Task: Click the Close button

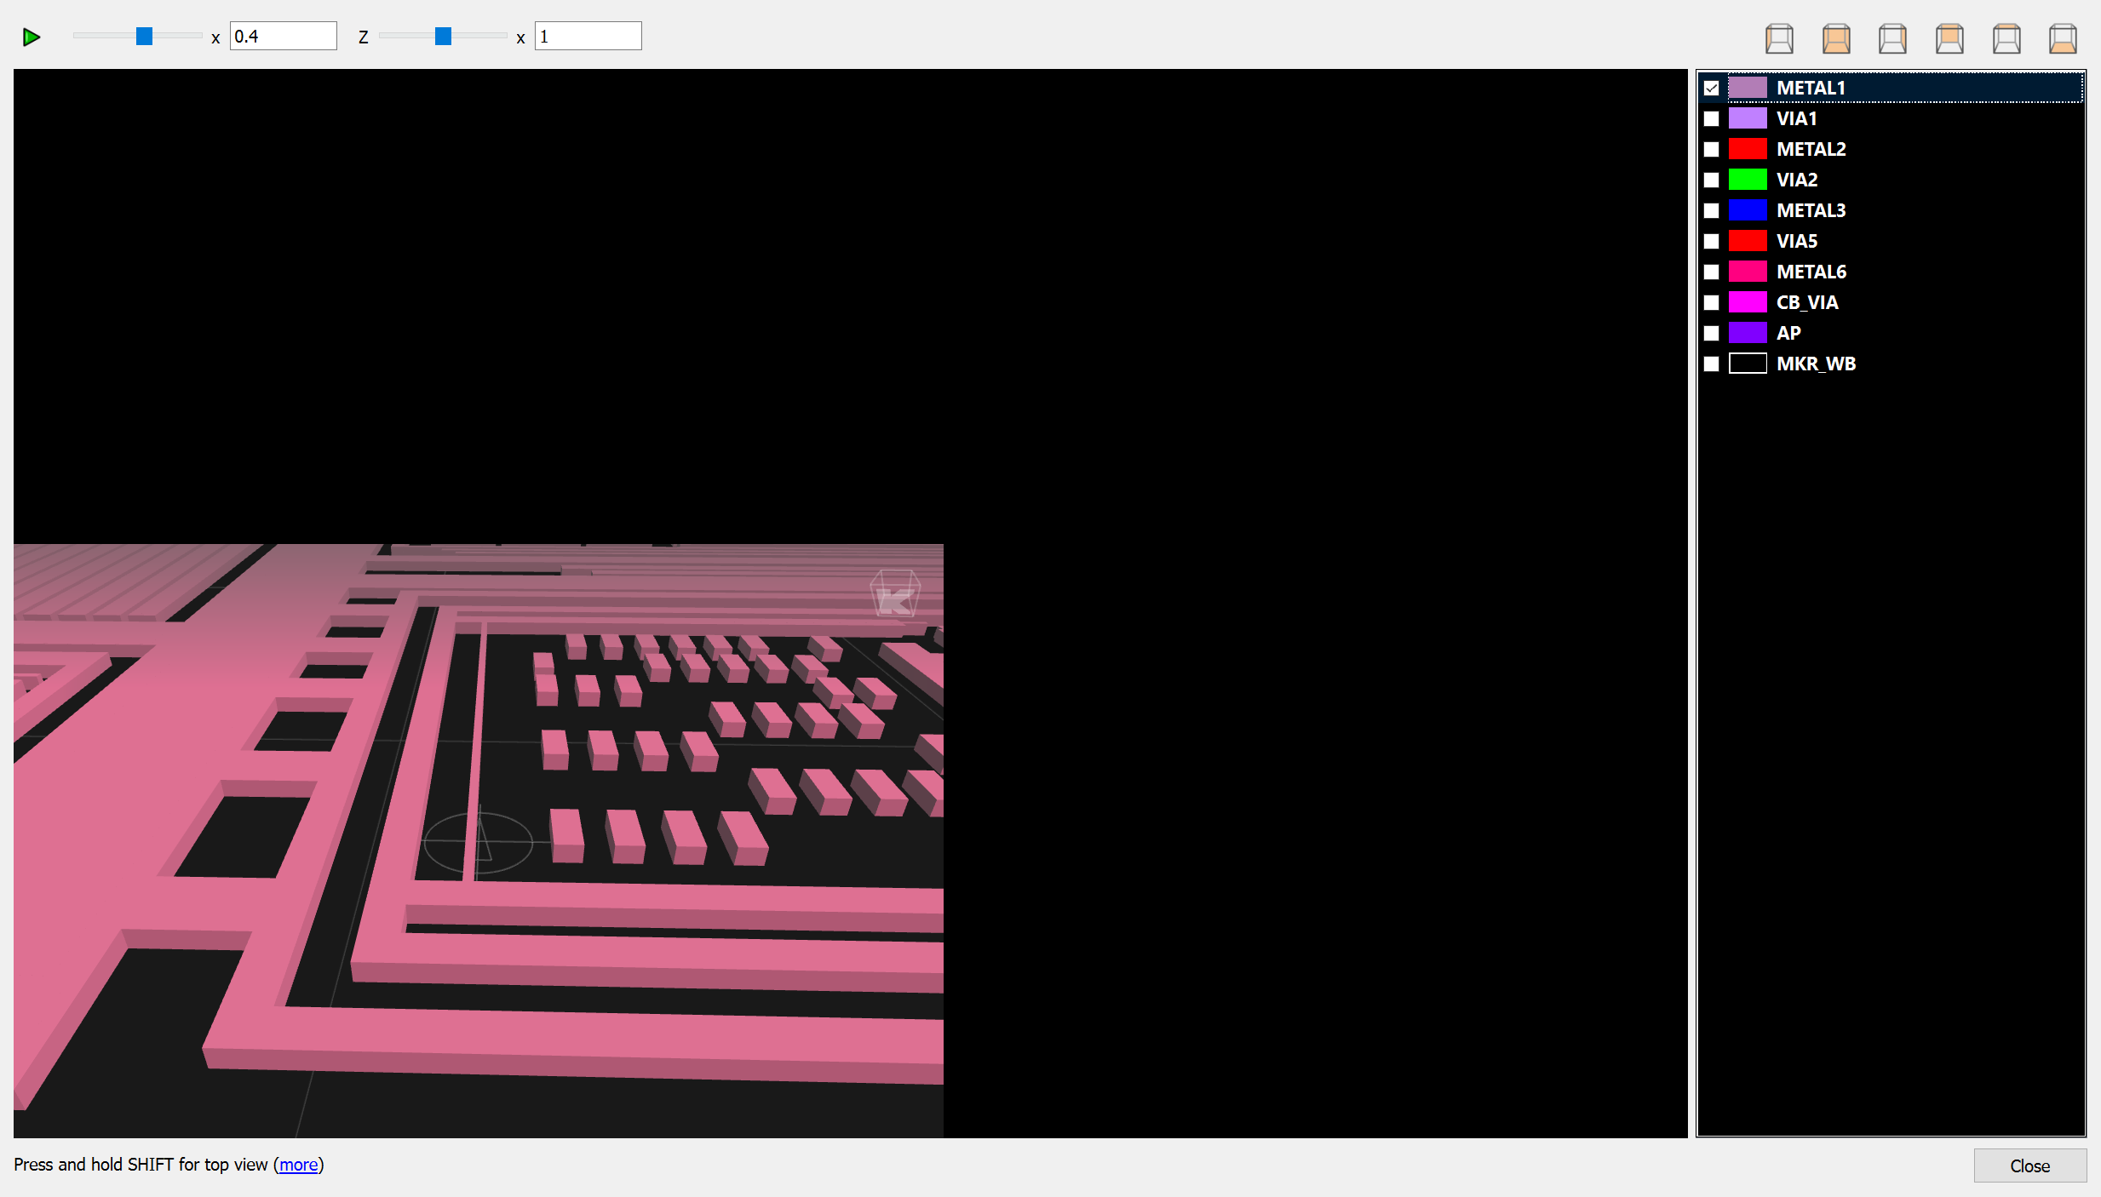Action: pyautogui.click(x=2029, y=1165)
